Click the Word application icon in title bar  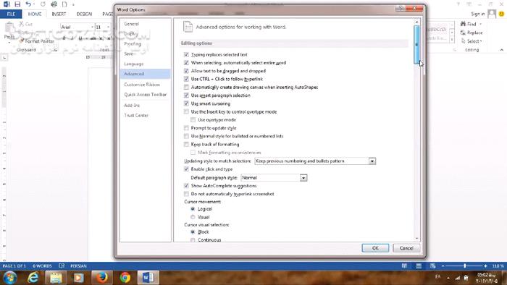pos(7,4)
